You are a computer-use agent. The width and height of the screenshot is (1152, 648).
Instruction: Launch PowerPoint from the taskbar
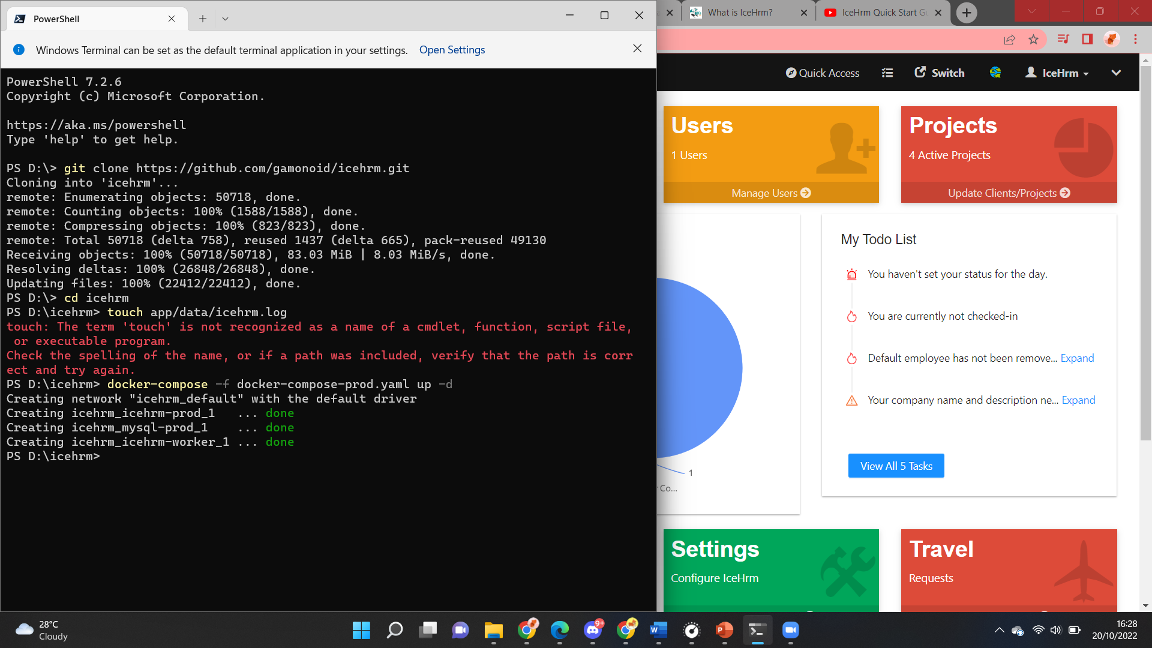tap(724, 631)
